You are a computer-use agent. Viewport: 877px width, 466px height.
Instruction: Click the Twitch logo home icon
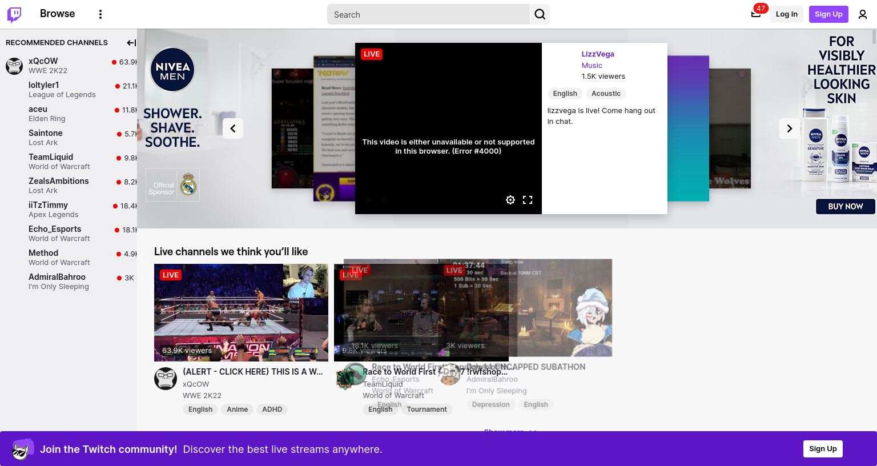pyautogui.click(x=14, y=14)
